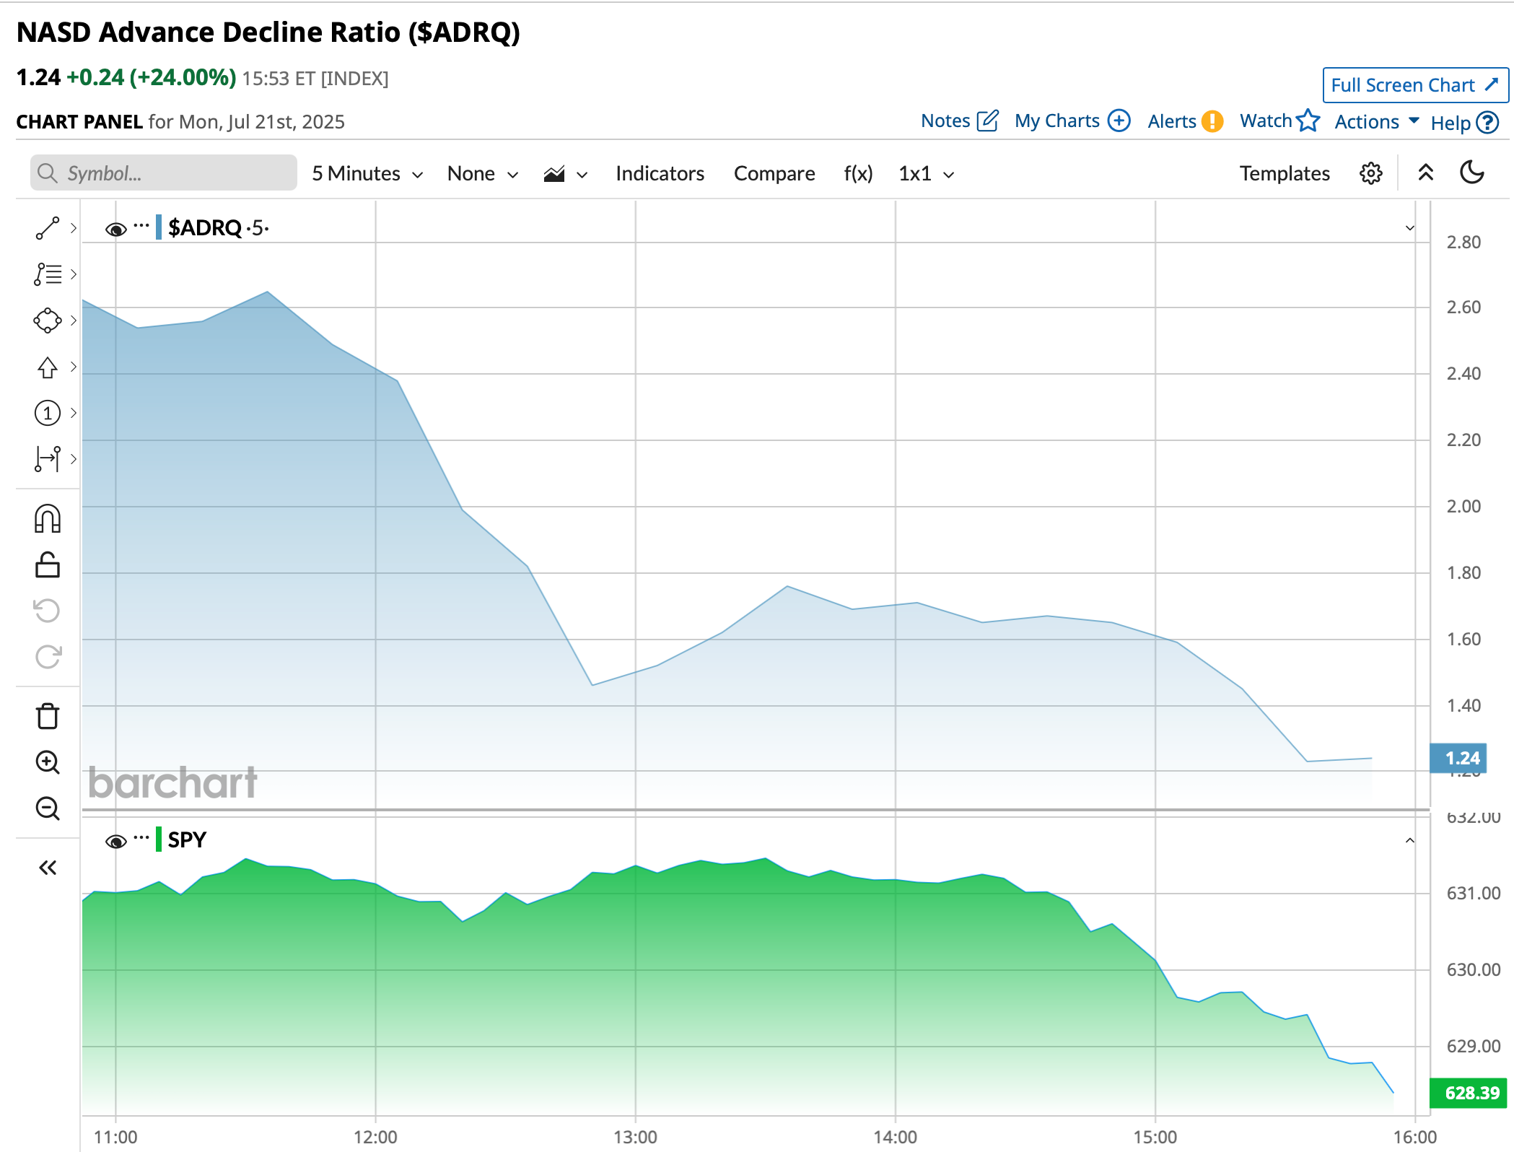Delete drawings with trash icon
The width and height of the screenshot is (1514, 1152).
coord(48,717)
